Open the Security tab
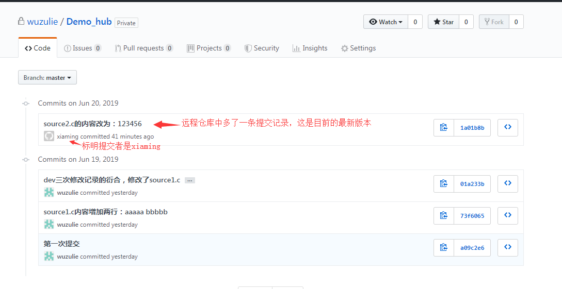 pyautogui.click(x=262, y=48)
